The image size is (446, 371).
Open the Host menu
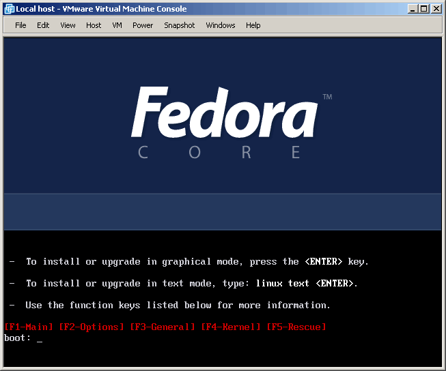(94, 25)
